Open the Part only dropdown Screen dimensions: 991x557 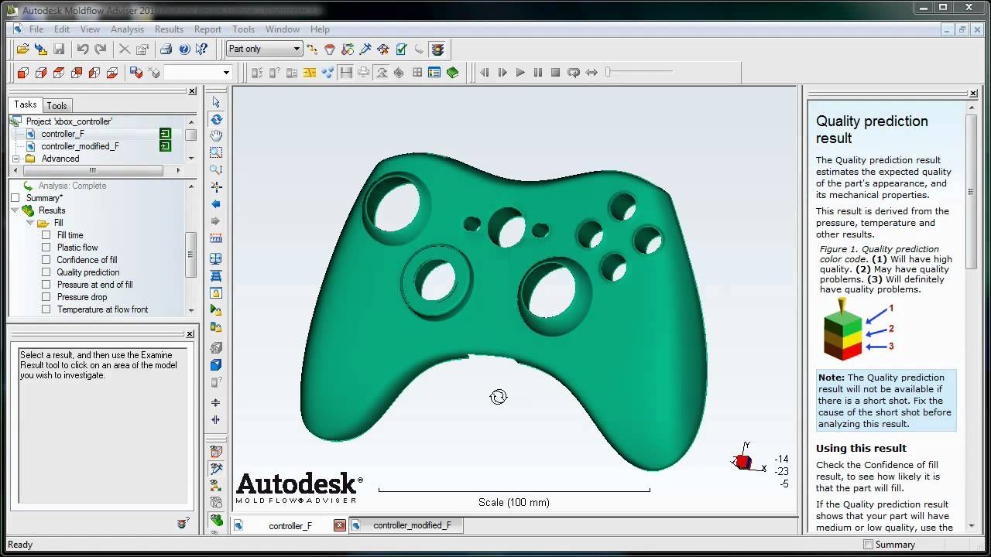(x=264, y=49)
